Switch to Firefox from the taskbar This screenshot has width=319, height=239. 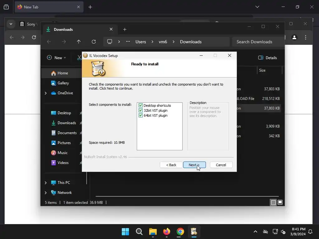pos(167,232)
